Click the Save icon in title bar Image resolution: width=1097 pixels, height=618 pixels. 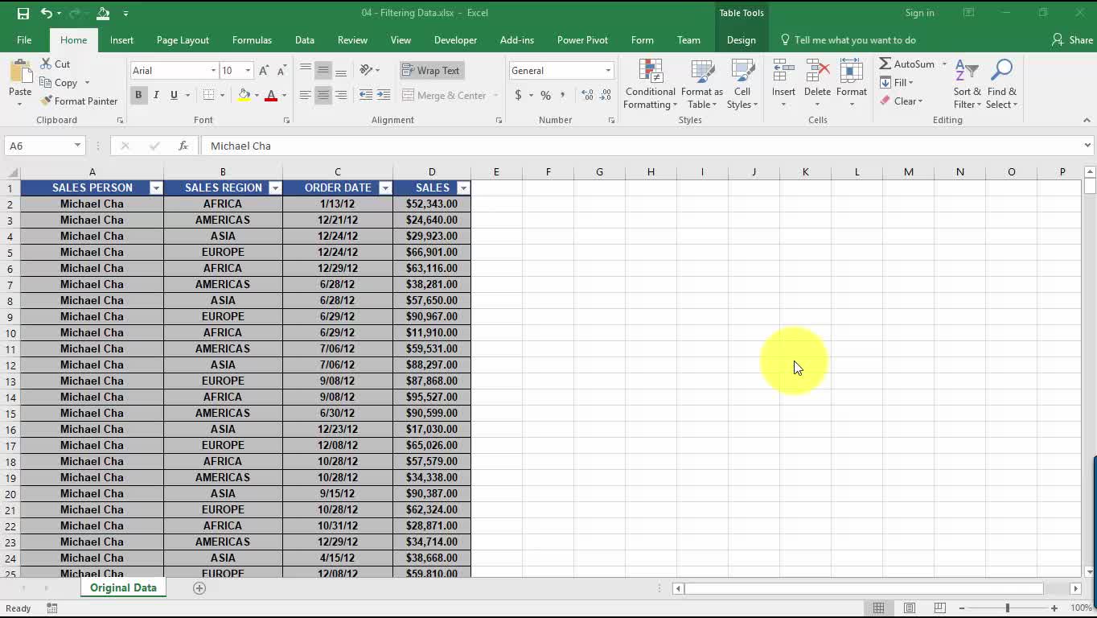coord(23,13)
